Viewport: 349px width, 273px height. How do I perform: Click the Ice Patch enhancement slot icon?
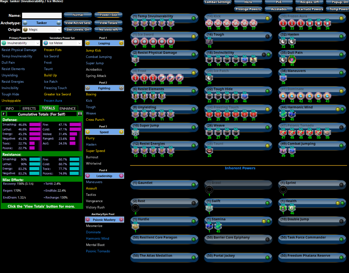tap(209, 78)
